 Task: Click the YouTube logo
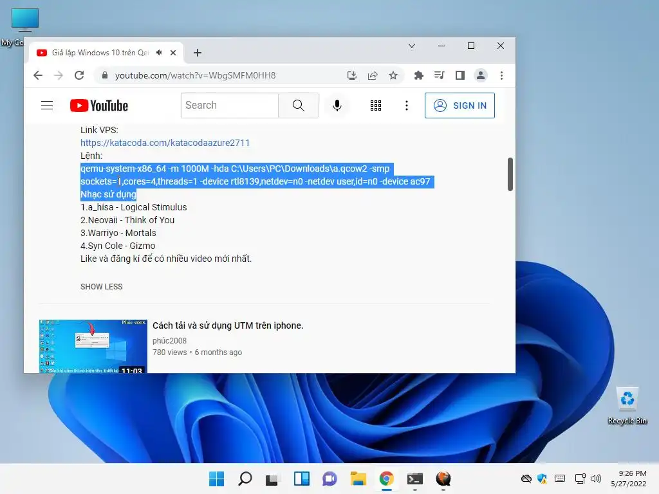coord(99,105)
